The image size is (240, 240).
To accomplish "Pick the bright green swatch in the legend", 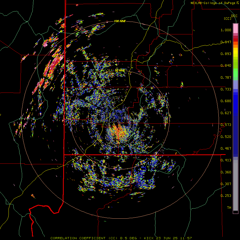I will [x=235, y=73].
